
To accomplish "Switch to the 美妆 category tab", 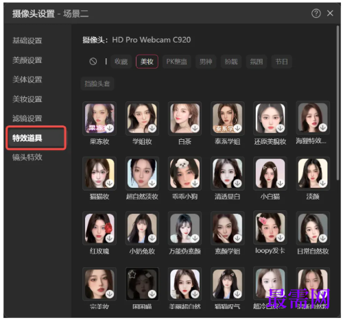I will tap(147, 62).
